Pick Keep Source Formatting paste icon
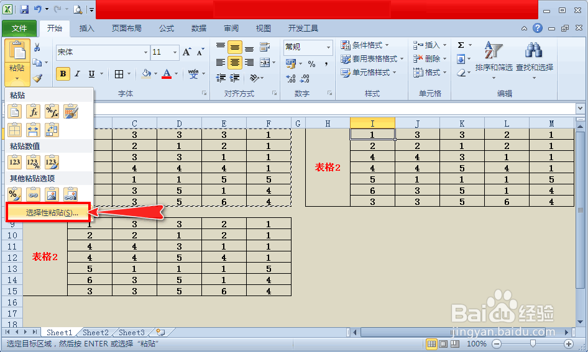 coord(70,112)
